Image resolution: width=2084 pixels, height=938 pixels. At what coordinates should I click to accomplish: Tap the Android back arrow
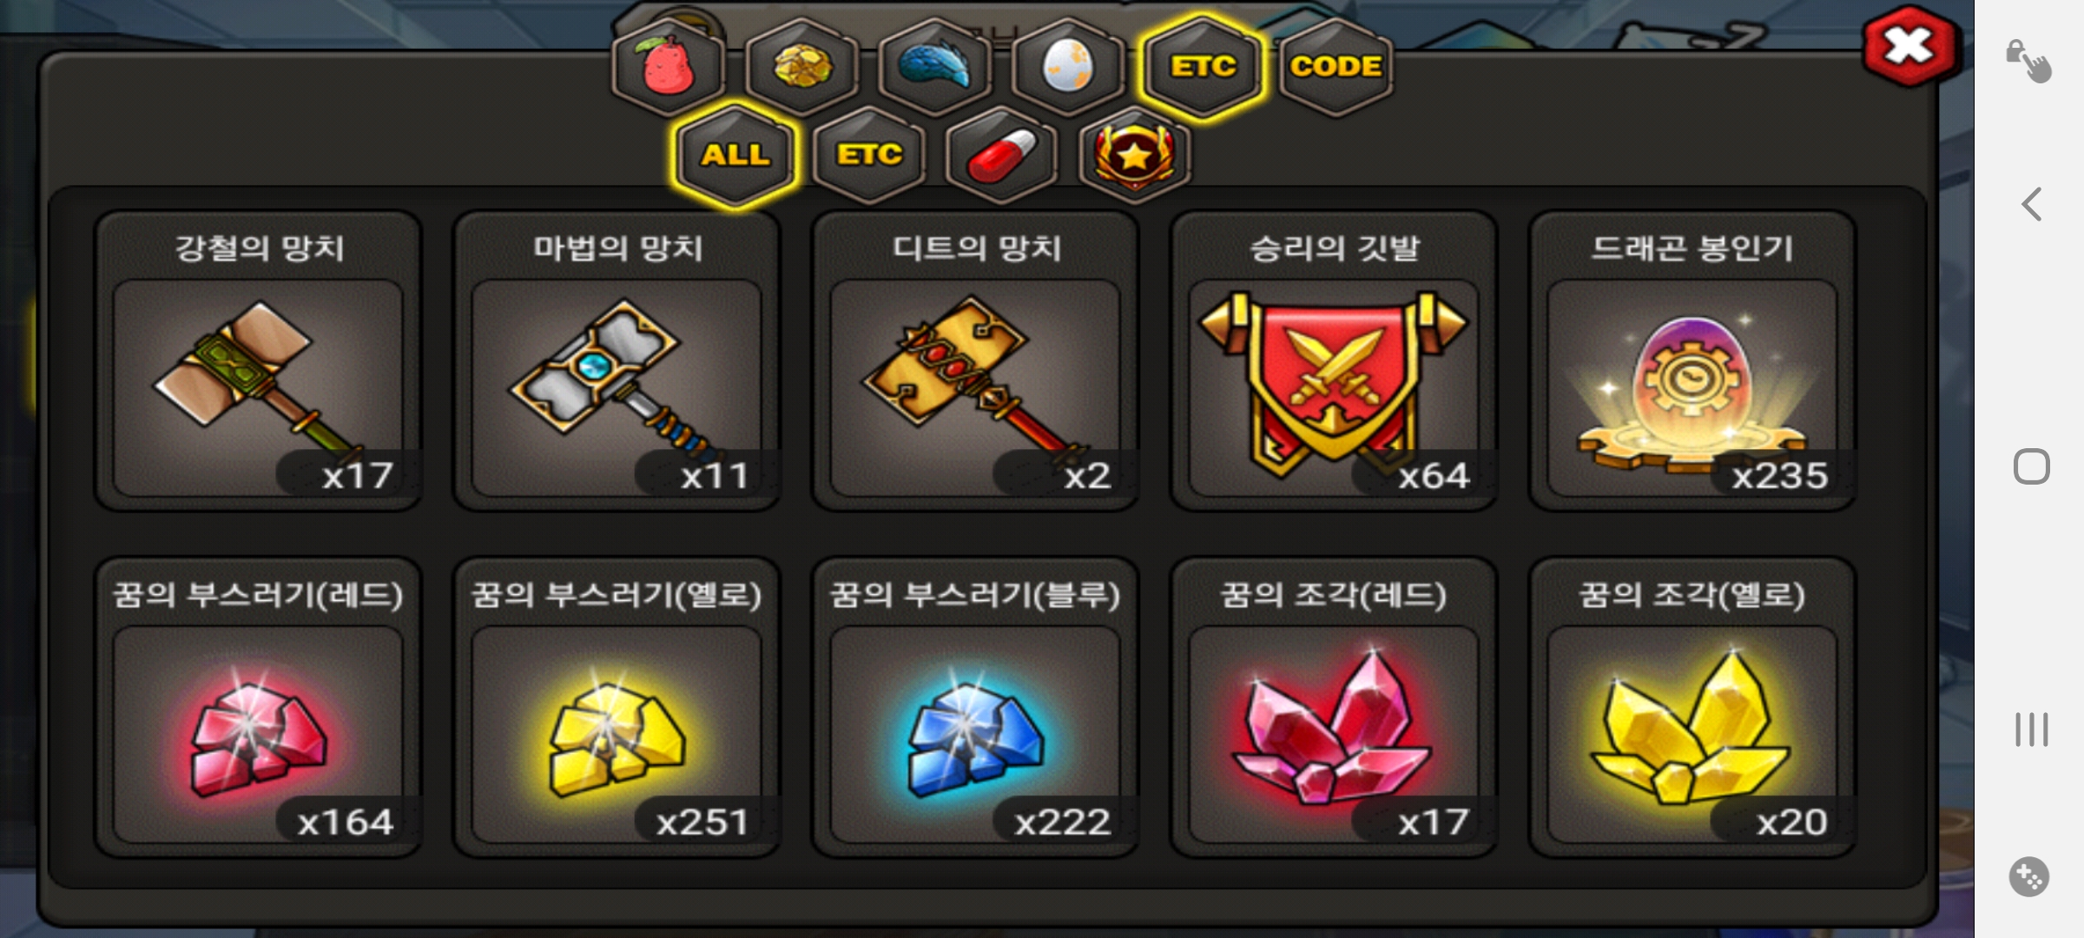click(x=2031, y=204)
